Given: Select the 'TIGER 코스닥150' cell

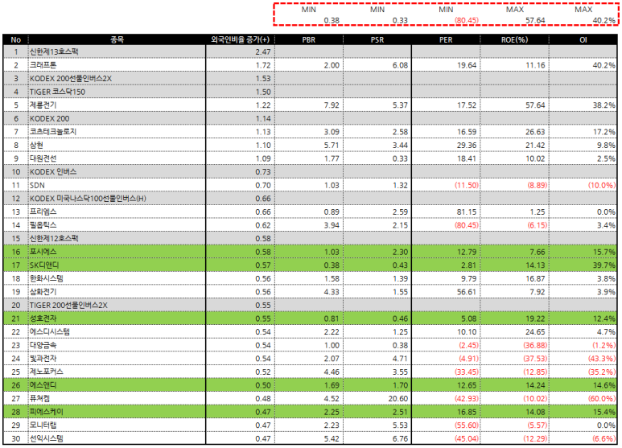Looking at the screenshot, I should [x=117, y=92].
